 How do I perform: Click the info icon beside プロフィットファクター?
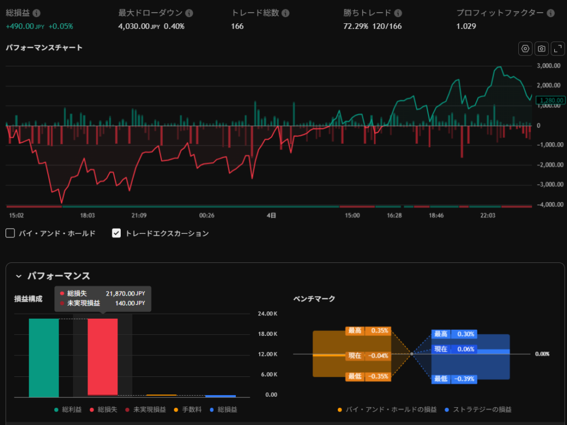pyautogui.click(x=550, y=13)
